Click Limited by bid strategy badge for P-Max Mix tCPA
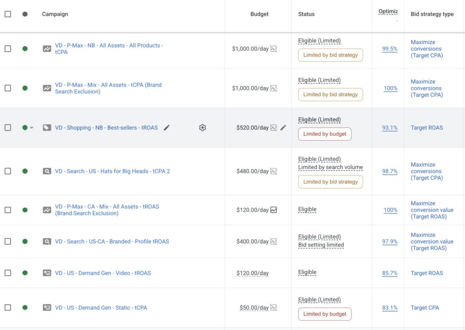The image size is (465, 330). (331, 94)
